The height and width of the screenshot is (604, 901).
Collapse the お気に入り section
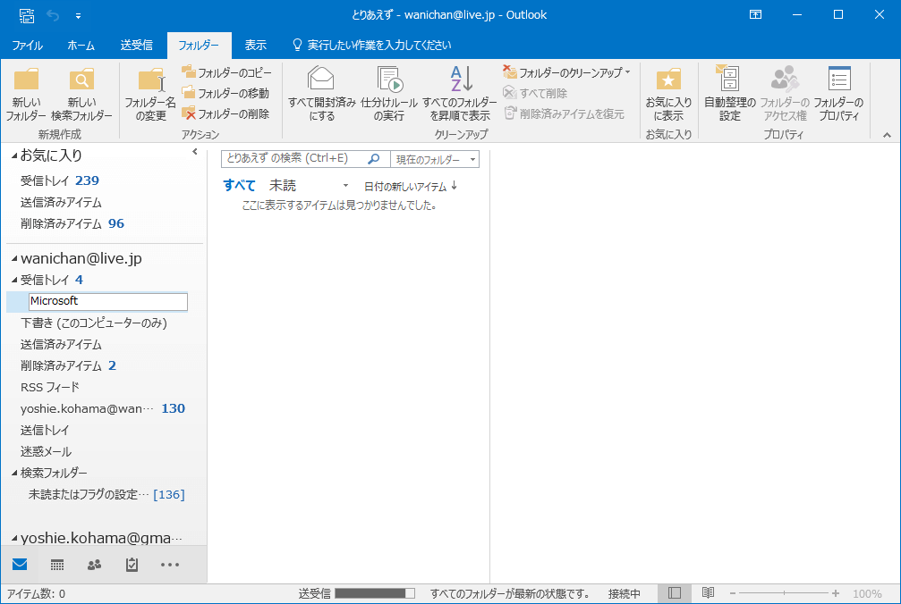[14, 155]
